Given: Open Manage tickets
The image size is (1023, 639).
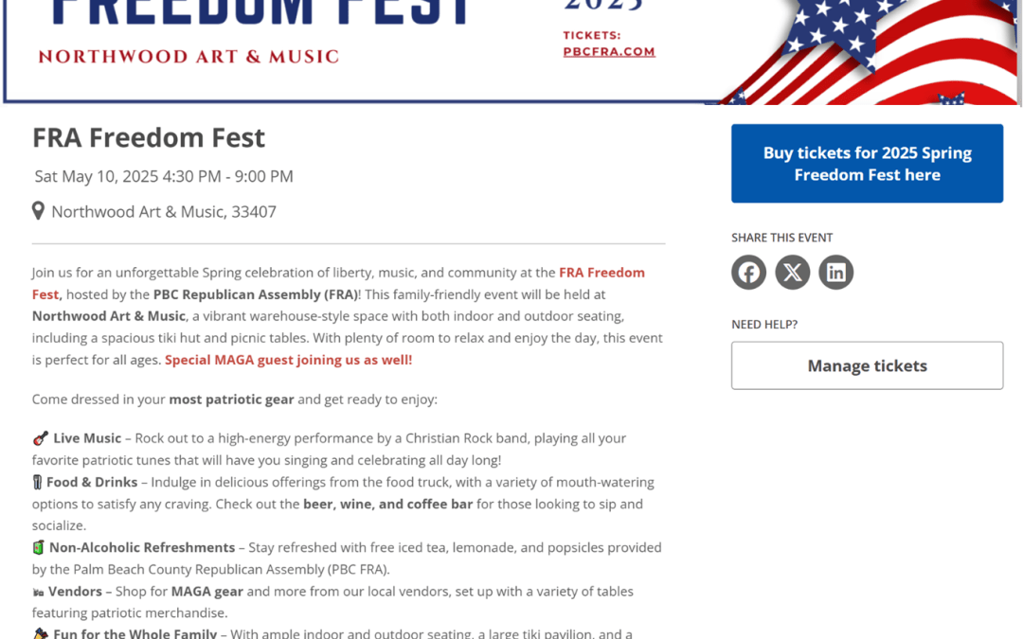Looking at the screenshot, I should 867,365.
